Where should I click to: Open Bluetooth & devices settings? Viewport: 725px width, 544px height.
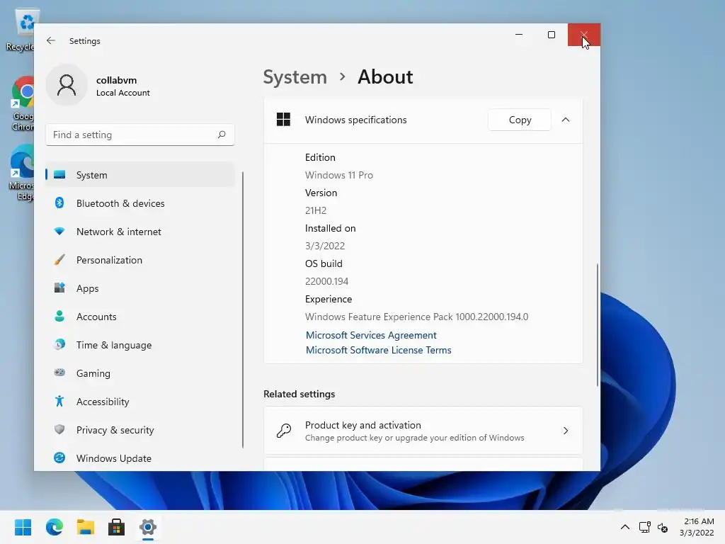[140, 203]
